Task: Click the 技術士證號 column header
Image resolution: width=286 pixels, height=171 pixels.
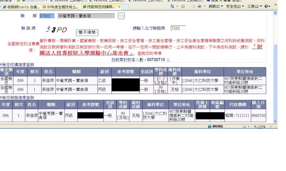Action: click(x=202, y=104)
